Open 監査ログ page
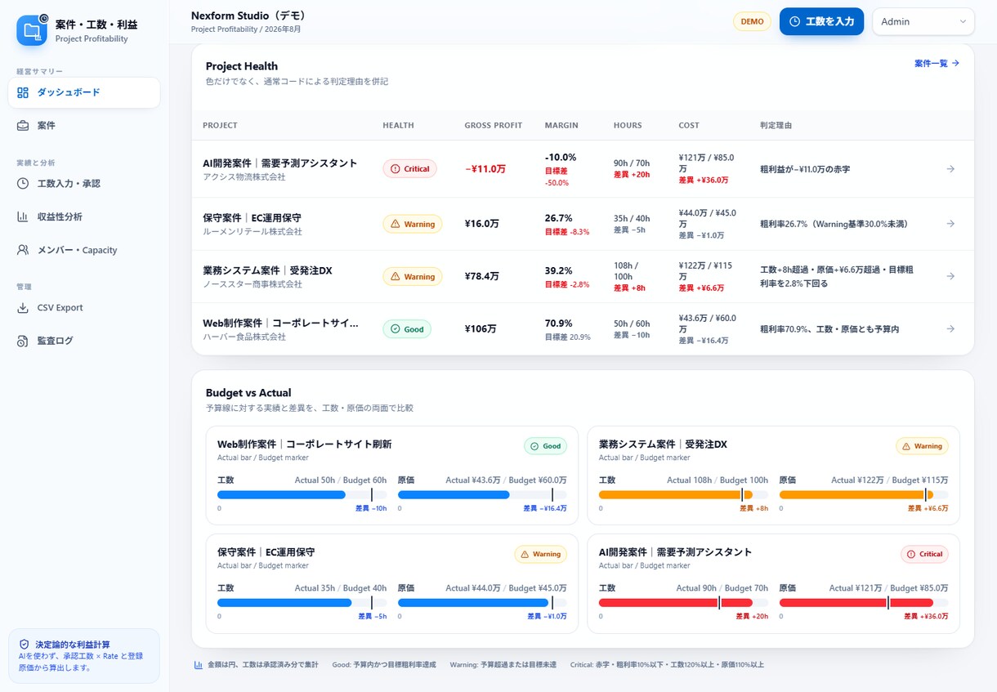This screenshot has width=997, height=692. 84,341
